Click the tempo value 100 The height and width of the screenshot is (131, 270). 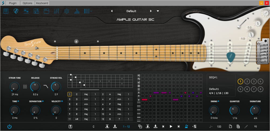pyautogui.click(x=219, y=127)
